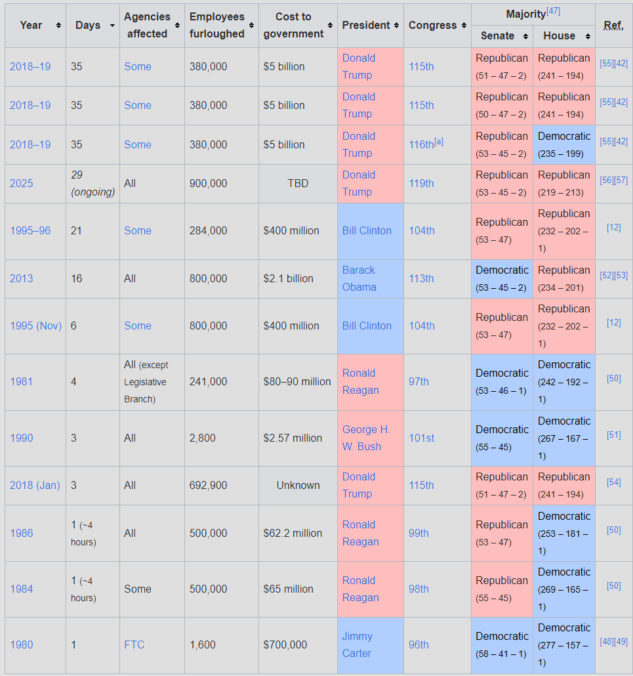Click Some link in the 1995–96 row
The image size is (633, 676).
pos(138,230)
